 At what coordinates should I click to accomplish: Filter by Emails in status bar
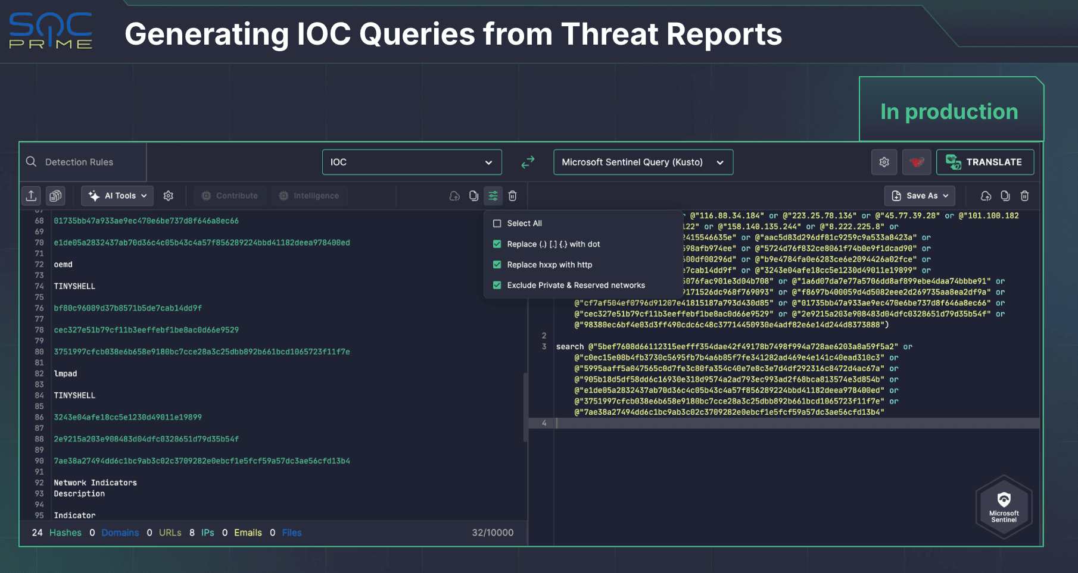coord(242,533)
